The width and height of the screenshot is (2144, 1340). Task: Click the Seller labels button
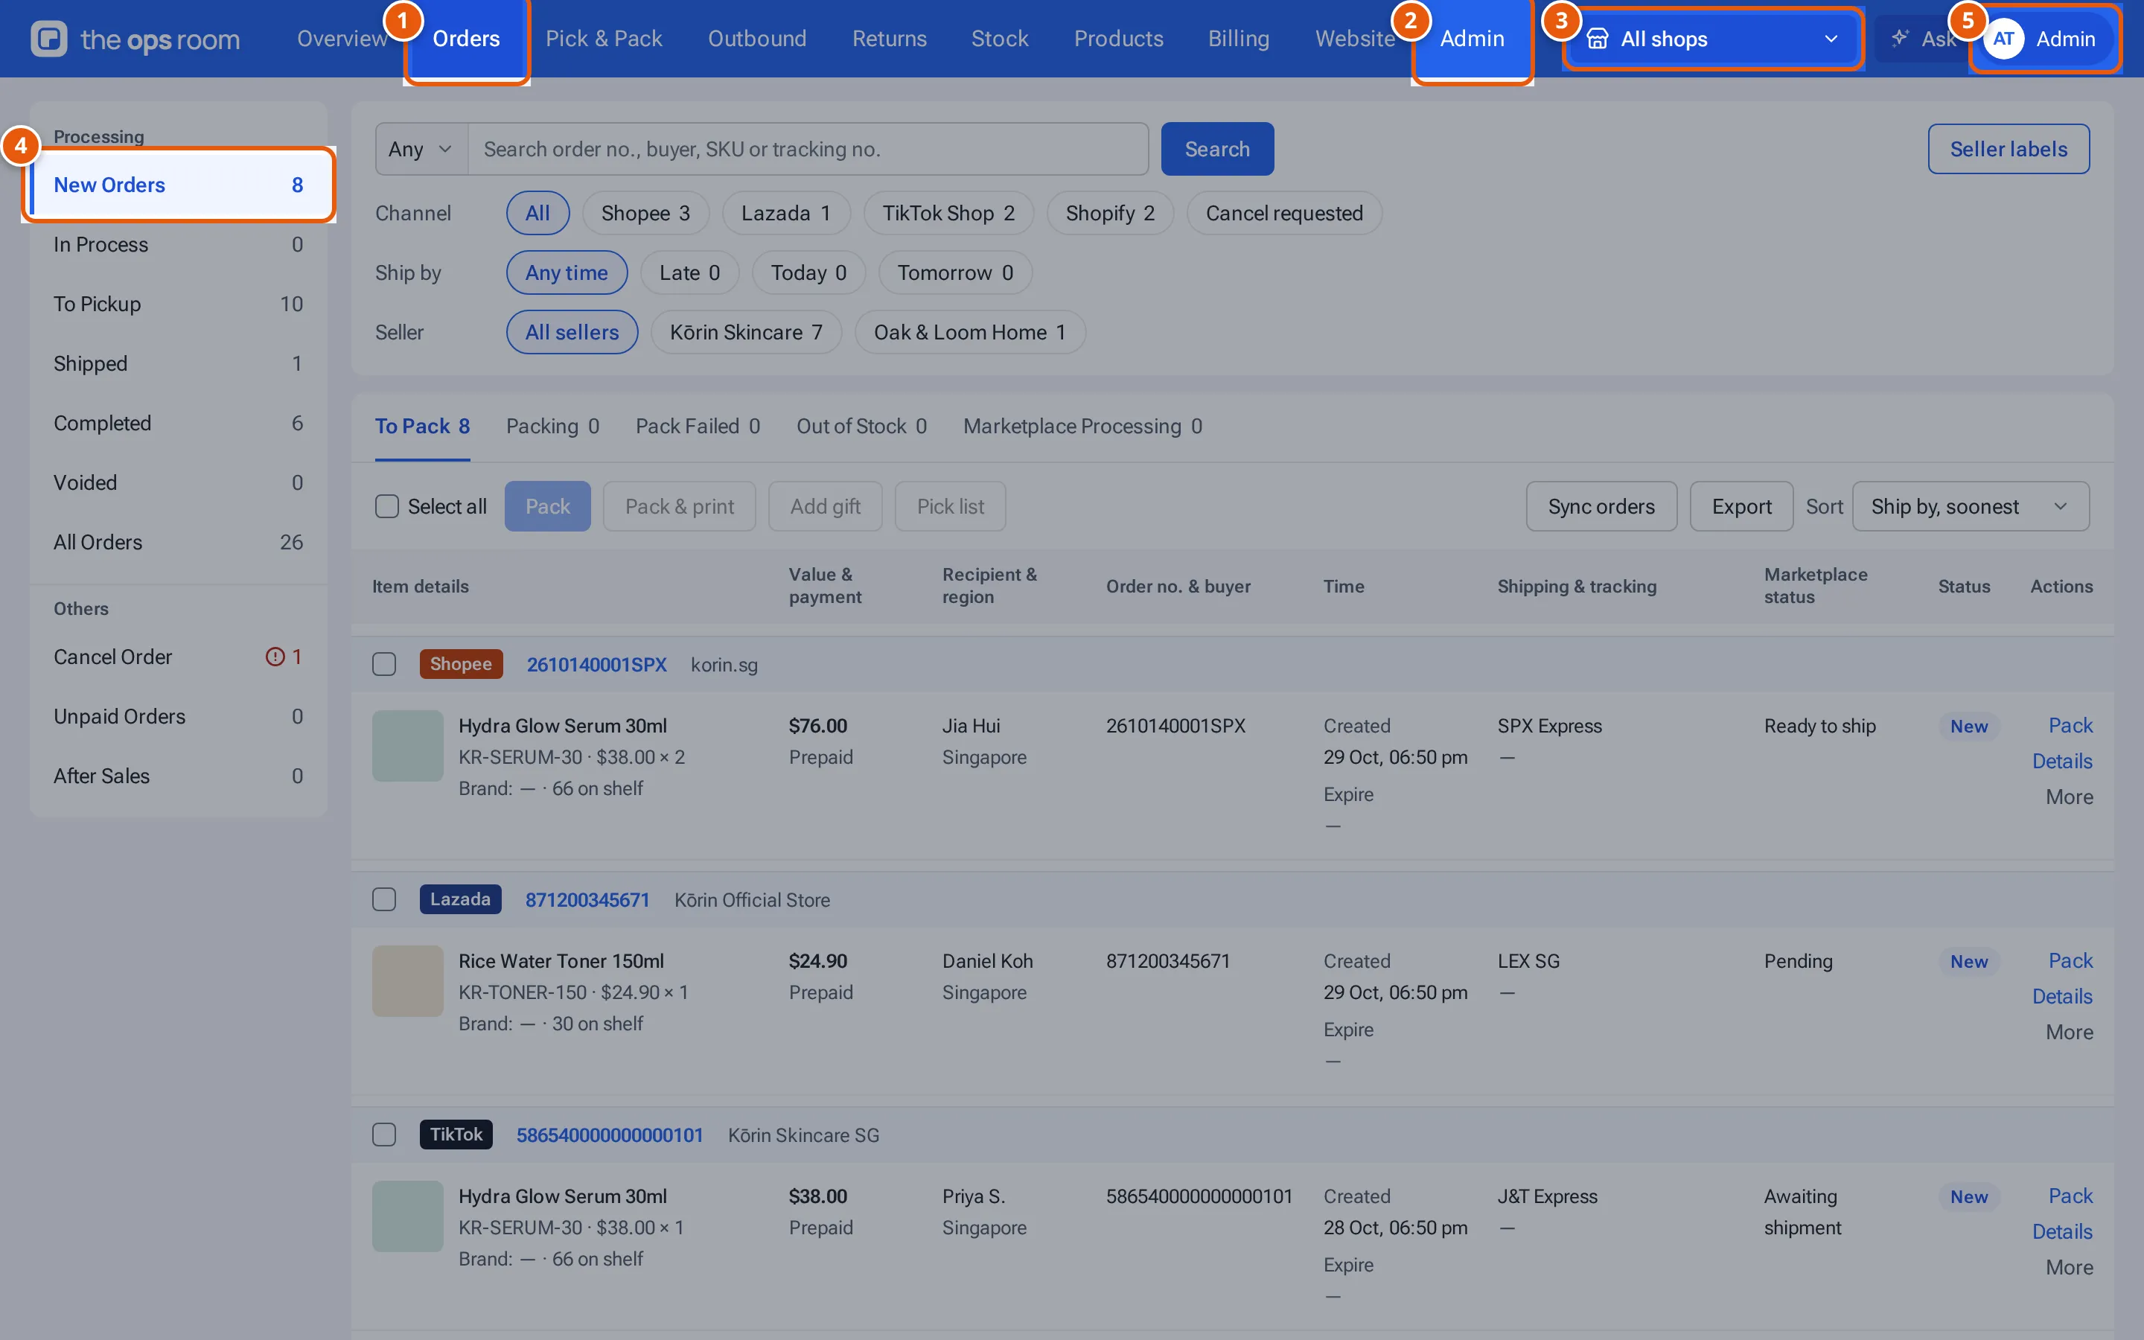click(2009, 149)
